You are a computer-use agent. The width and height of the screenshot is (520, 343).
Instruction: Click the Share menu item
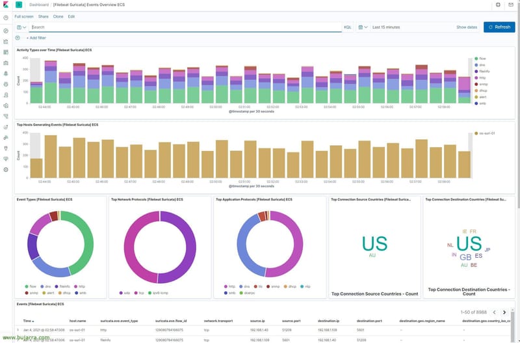[43, 16]
